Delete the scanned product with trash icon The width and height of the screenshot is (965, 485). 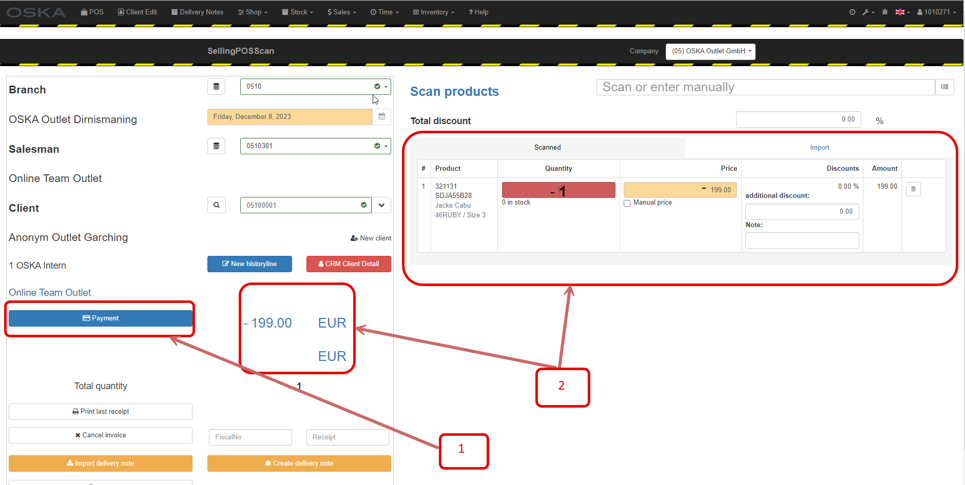point(913,189)
